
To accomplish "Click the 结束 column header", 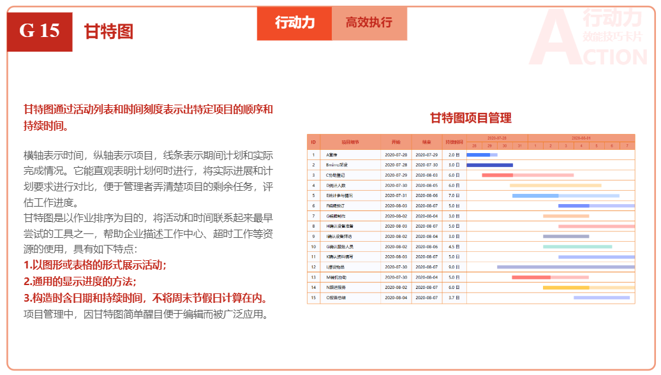I will click(x=426, y=142).
